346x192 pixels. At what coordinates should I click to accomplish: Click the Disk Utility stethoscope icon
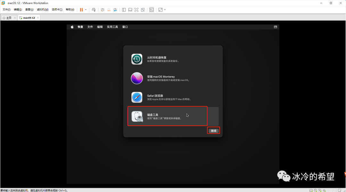(137, 116)
